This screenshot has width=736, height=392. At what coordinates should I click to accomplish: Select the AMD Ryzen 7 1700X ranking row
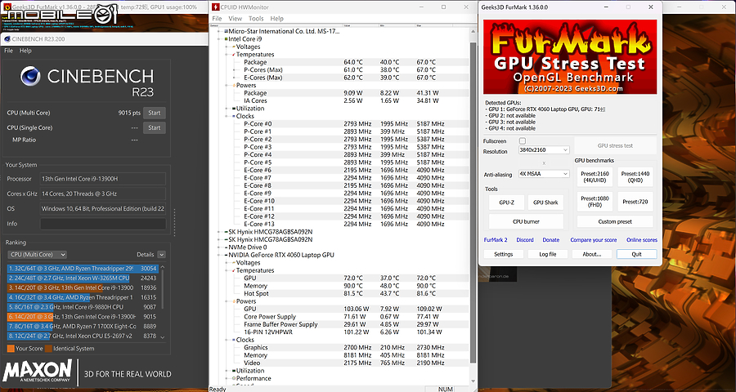(82, 327)
